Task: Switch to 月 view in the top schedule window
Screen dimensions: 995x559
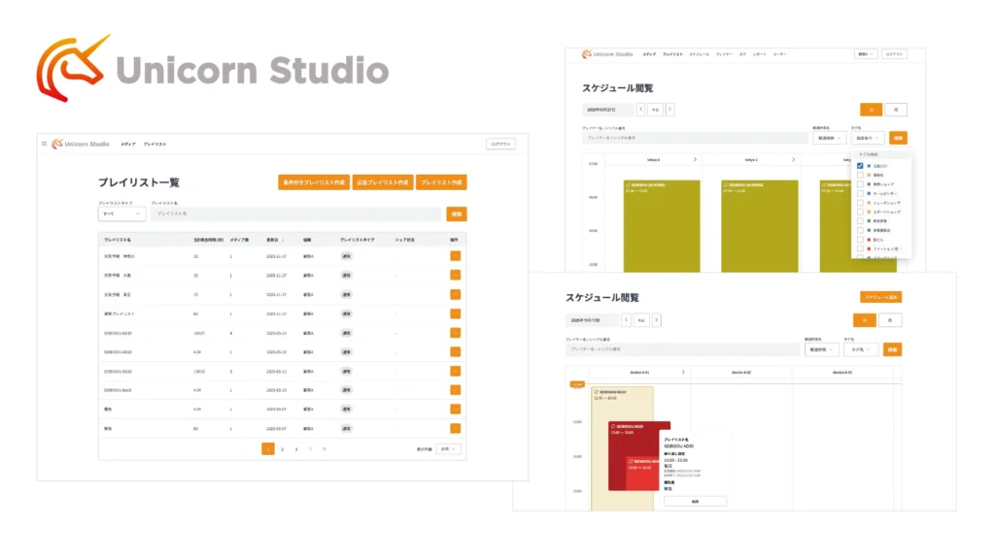Action: click(896, 110)
